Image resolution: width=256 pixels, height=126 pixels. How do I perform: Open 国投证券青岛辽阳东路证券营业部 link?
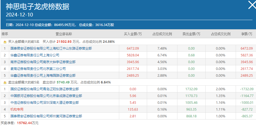click(x=45, y=89)
